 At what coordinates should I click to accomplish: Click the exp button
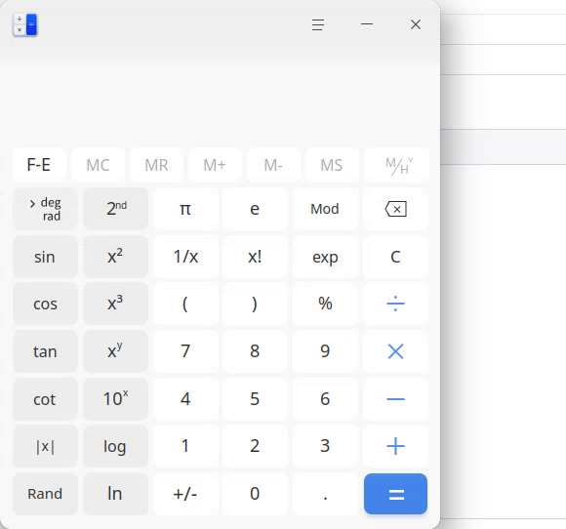pos(325,257)
